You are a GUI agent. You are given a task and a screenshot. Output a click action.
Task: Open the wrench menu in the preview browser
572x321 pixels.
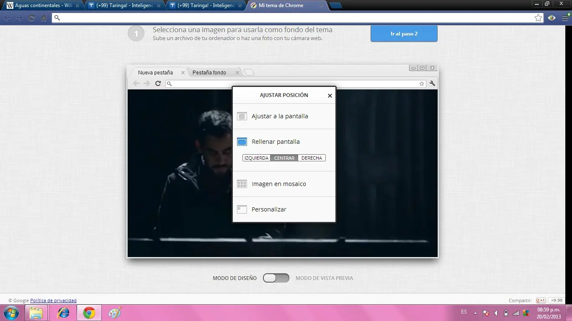tap(432, 84)
